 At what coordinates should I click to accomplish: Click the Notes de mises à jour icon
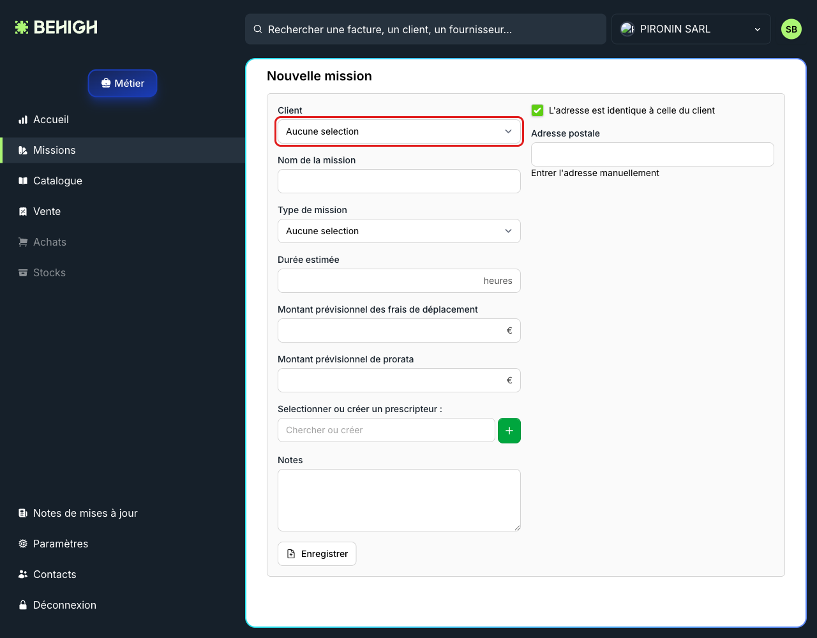[23, 514]
